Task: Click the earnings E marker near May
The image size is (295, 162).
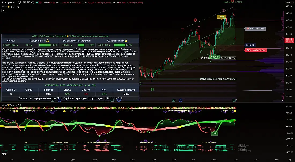Action: pos(174,100)
